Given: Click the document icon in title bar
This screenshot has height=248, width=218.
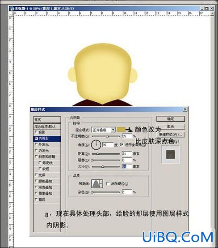Looking at the screenshot, I should coord(12,9).
